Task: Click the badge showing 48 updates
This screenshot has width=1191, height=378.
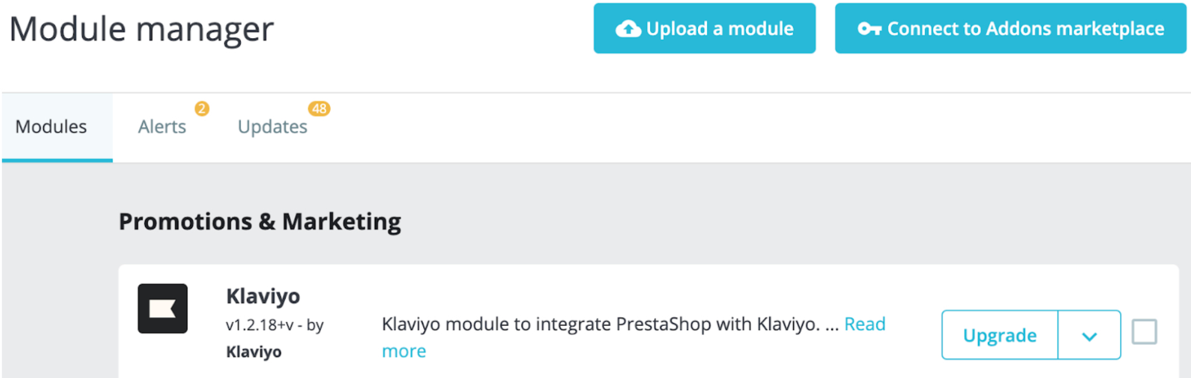Action: coord(320,109)
